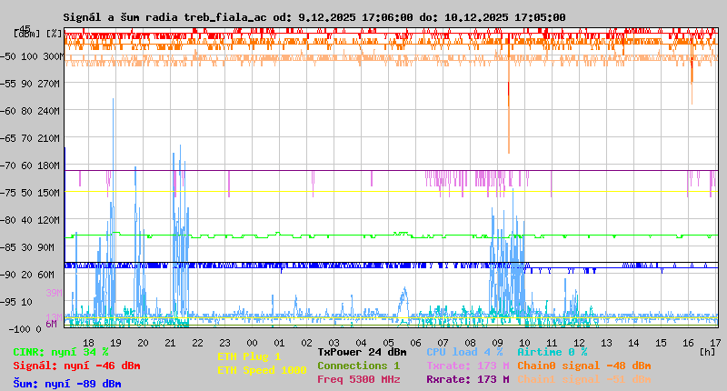
Task: Click the '-95' dBm axis label
Action: (x=8, y=303)
